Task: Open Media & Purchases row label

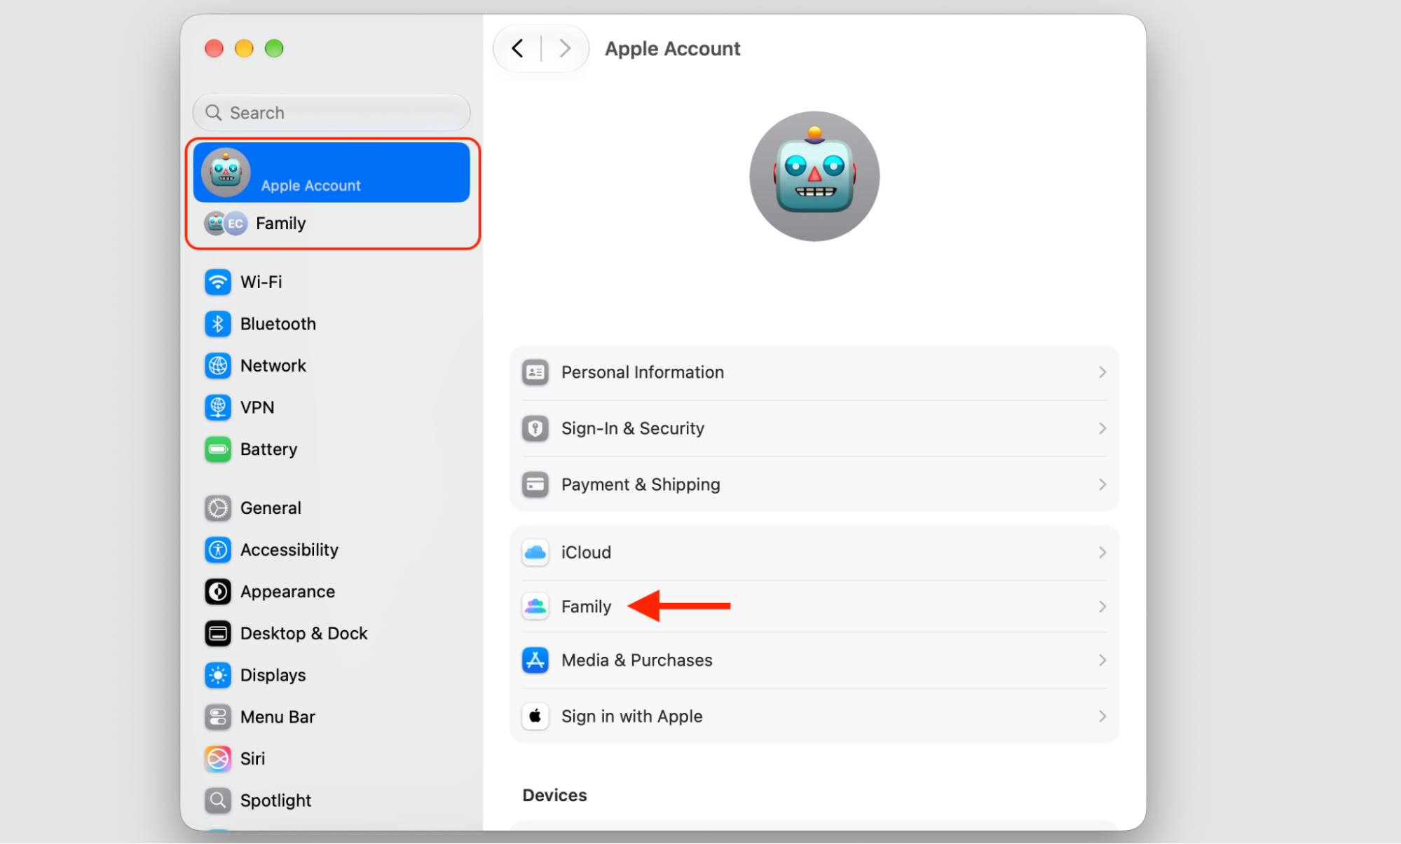Action: pyautogui.click(x=637, y=660)
